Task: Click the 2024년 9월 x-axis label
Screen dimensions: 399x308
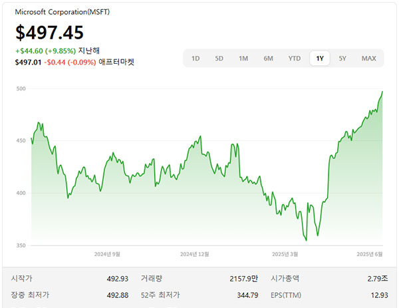Action: click(x=107, y=254)
